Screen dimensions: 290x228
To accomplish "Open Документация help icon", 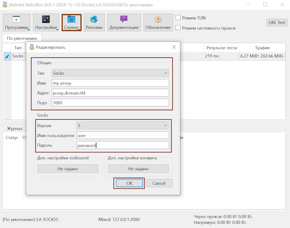I will pos(124,19).
